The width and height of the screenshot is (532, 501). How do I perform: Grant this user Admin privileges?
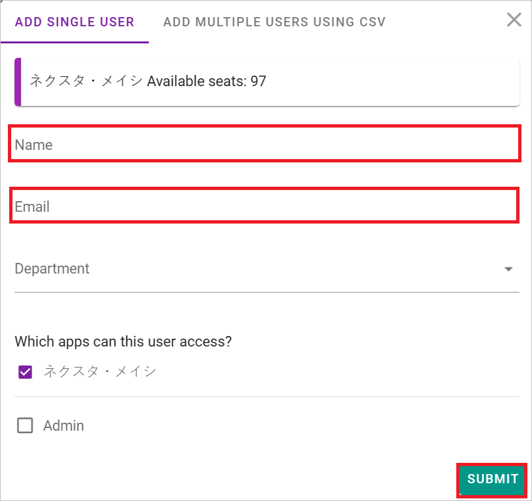click(25, 425)
